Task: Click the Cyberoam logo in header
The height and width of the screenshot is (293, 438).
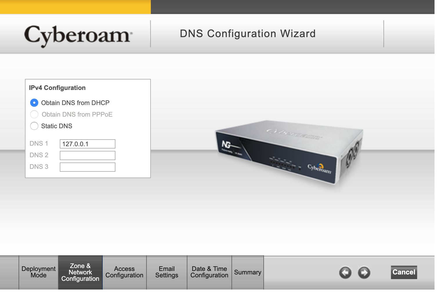Action: (x=78, y=36)
